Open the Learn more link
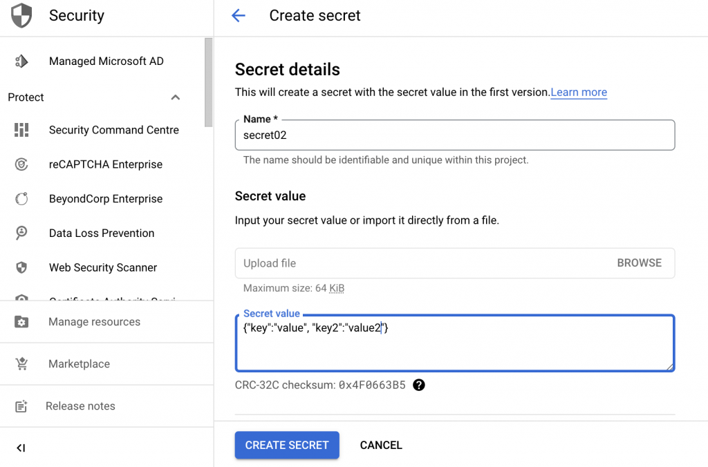This screenshot has width=708, height=467. pos(579,92)
